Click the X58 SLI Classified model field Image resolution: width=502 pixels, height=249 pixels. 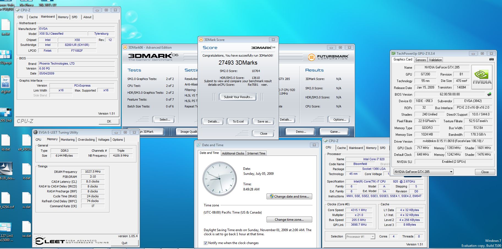[62, 34]
